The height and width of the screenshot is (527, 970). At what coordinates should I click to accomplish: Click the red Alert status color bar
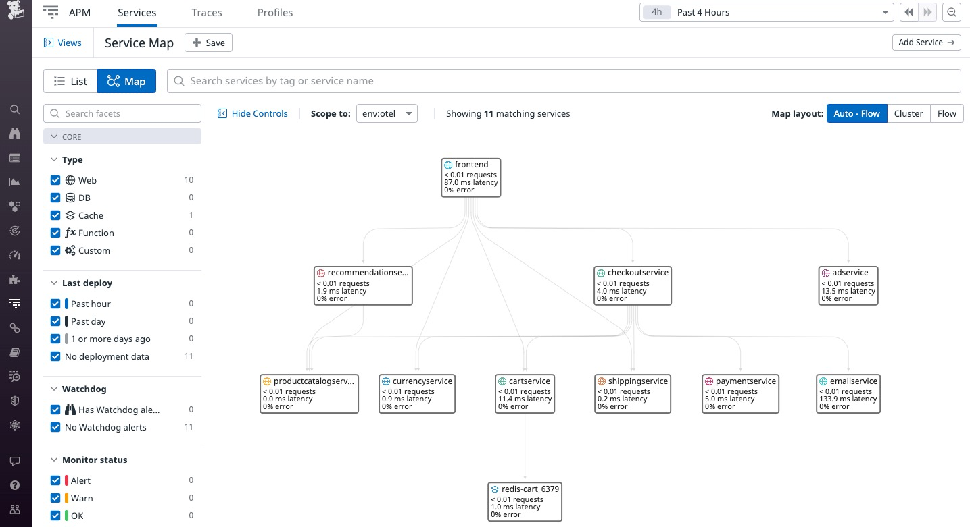(67, 480)
